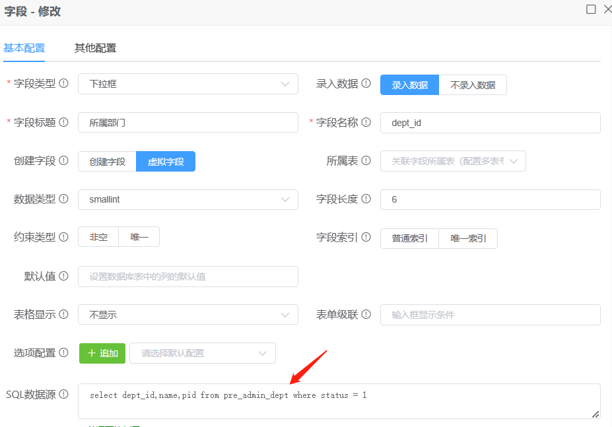The height and width of the screenshot is (427, 612).
Task: Open the 表格显示 dropdown showing 不显示
Action: [x=187, y=315]
